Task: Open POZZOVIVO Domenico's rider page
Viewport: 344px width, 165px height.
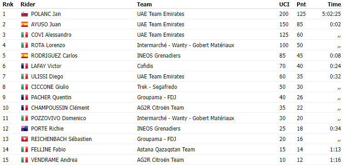Action: point(58,118)
